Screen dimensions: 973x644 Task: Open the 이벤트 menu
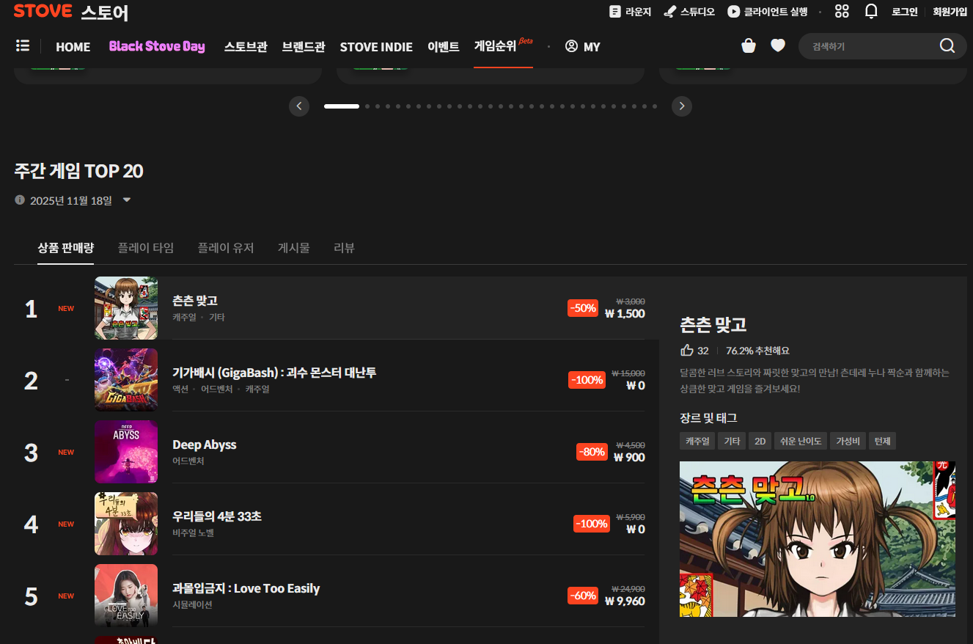444,46
